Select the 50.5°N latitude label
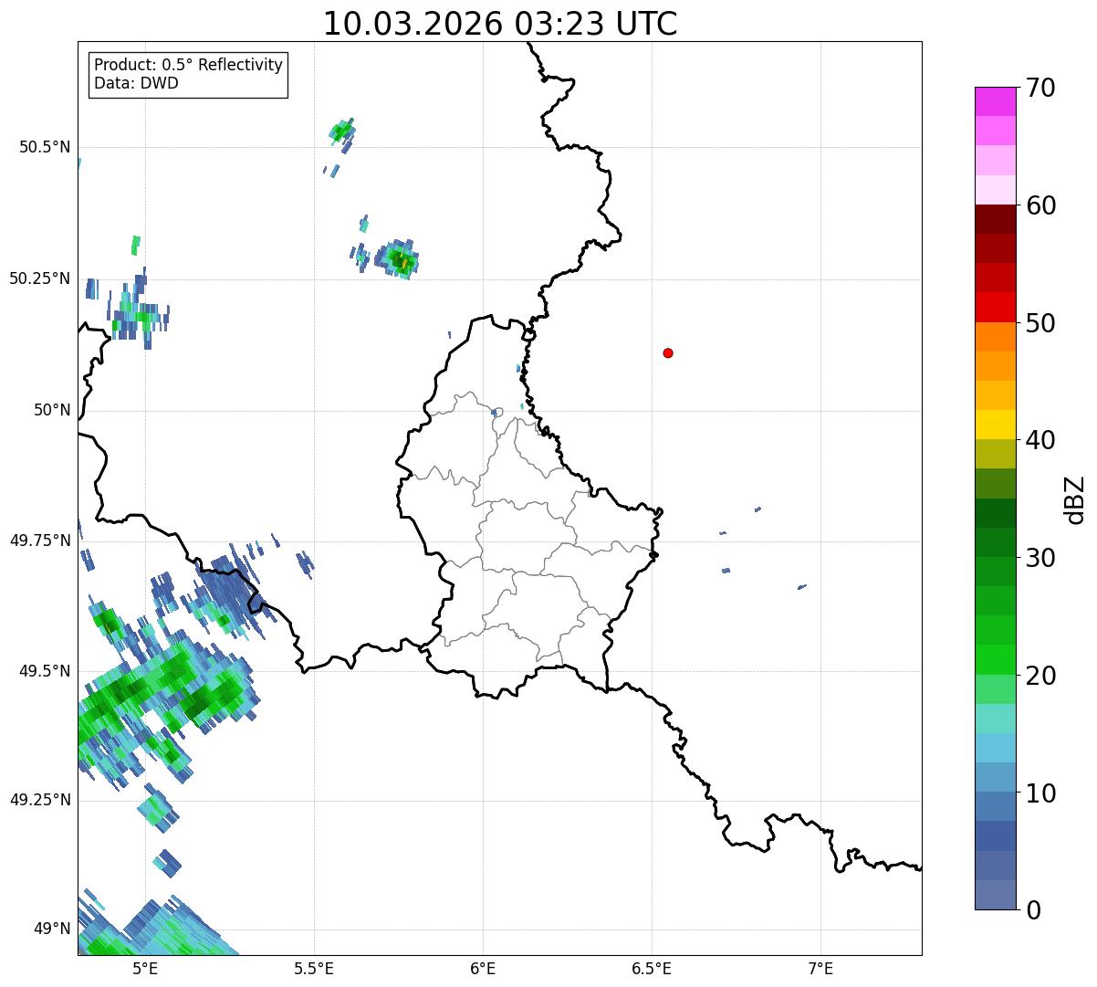This screenshot has height=987, width=1097. coord(44,147)
